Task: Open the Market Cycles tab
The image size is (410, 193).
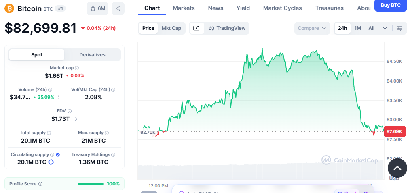Action: [282, 8]
